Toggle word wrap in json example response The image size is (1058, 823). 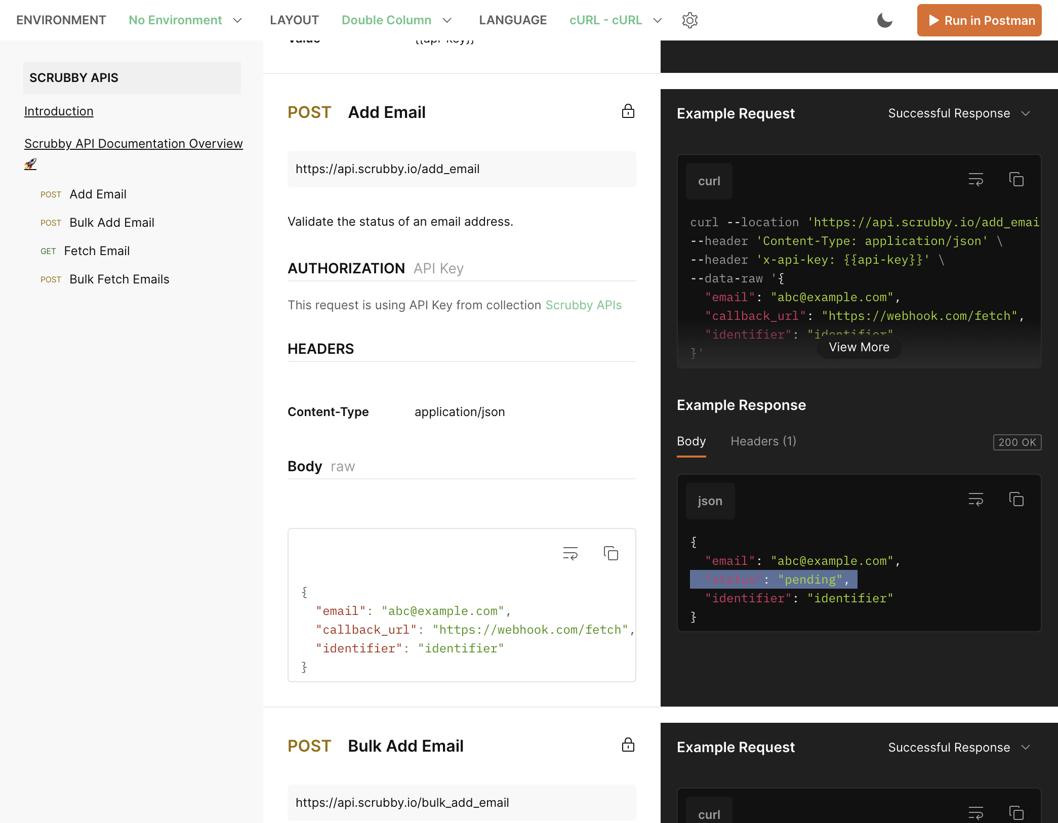(975, 500)
